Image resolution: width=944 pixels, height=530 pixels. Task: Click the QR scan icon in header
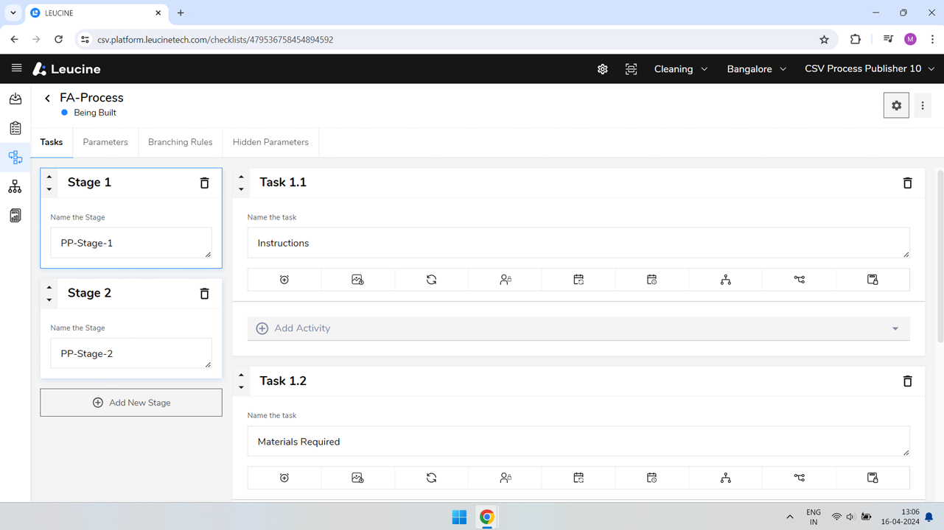point(632,69)
